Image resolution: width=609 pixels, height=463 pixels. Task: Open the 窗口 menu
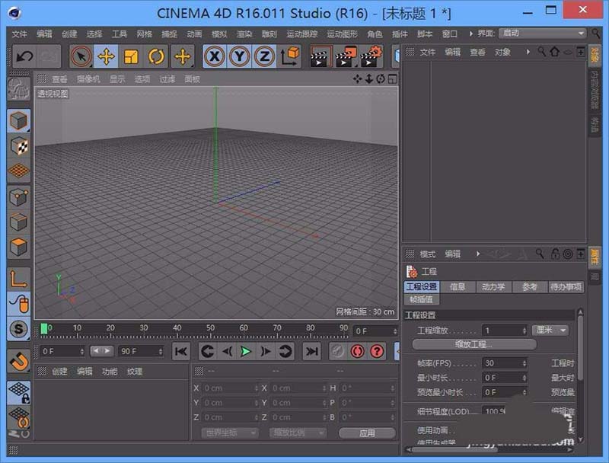pyautogui.click(x=449, y=34)
